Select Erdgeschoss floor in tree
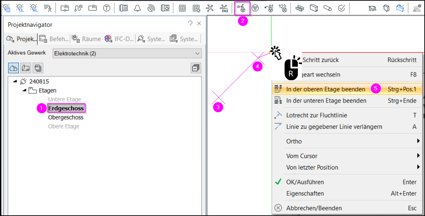425x216 pixels. [x=66, y=108]
